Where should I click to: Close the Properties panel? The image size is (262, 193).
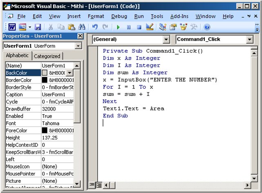tap(80, 36)
